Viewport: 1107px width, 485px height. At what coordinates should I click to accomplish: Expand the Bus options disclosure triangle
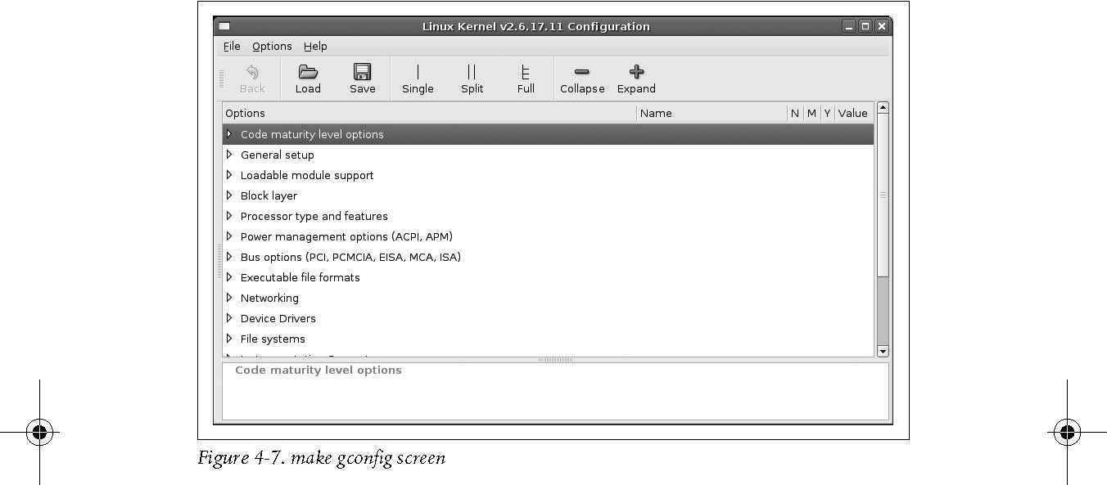(229, 257)
